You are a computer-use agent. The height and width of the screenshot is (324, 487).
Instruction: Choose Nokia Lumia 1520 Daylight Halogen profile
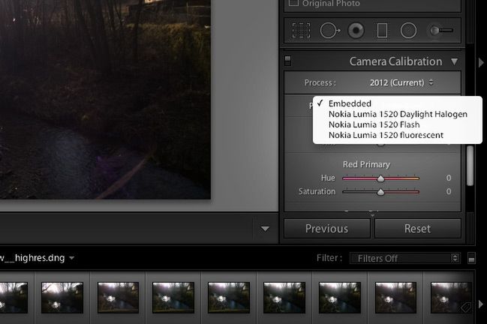pyautogui.click(x=398, y=114)
